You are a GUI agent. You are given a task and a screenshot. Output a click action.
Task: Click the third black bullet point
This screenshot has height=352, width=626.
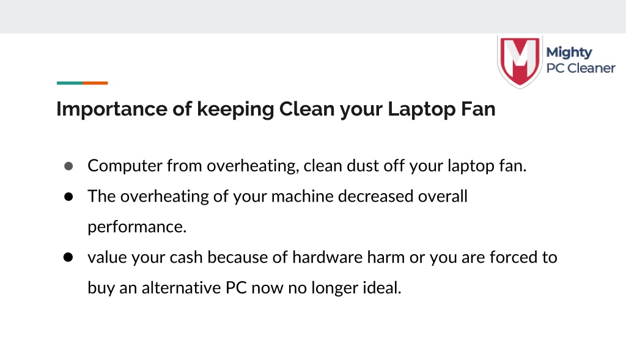coord(68,257)
